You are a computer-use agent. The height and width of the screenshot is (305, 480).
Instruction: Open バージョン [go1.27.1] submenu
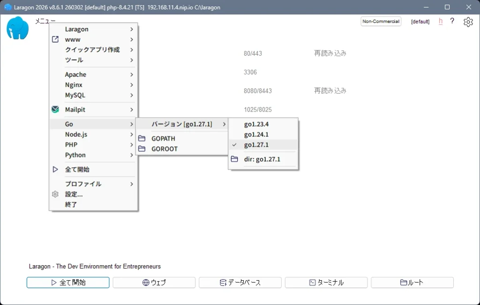click(x=182, y=124)
